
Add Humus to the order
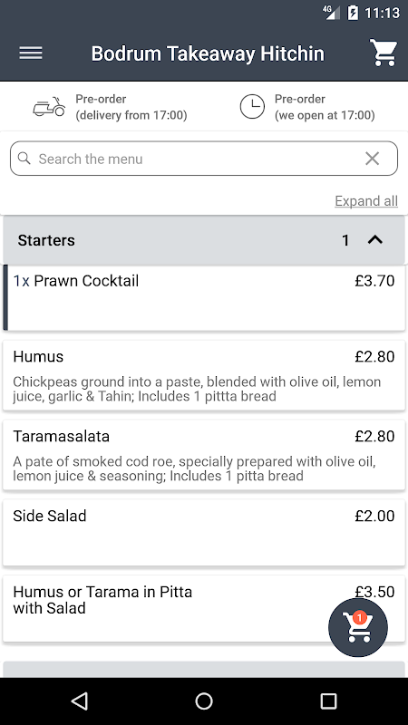click(x=204, y=375)
